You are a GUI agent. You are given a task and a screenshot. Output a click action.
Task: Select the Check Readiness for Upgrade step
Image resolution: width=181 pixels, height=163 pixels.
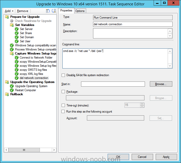[x=33, y=21]
